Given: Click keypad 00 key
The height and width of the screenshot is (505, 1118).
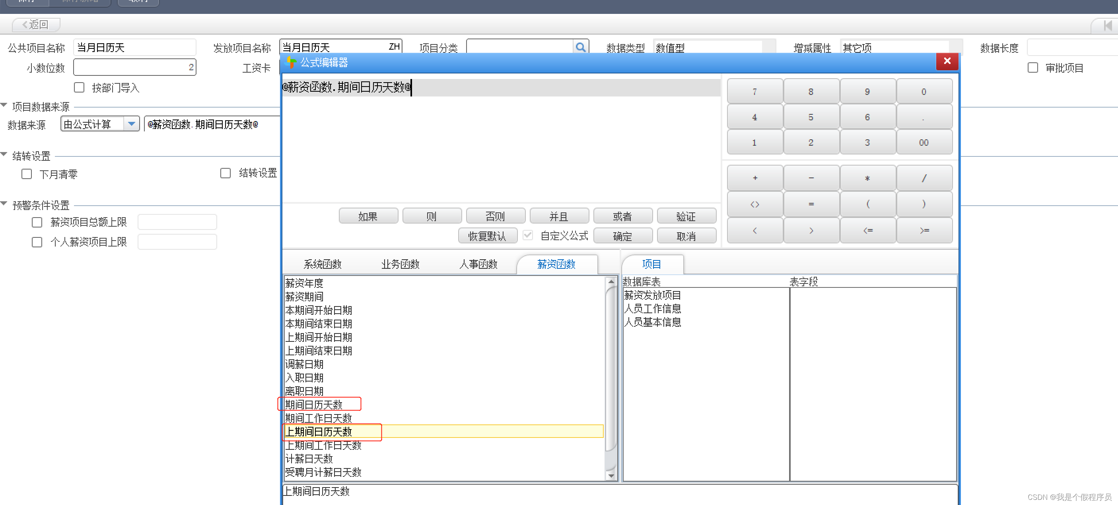Looking at the screenshot, I should pyautogui.click(x=924, y=142).
